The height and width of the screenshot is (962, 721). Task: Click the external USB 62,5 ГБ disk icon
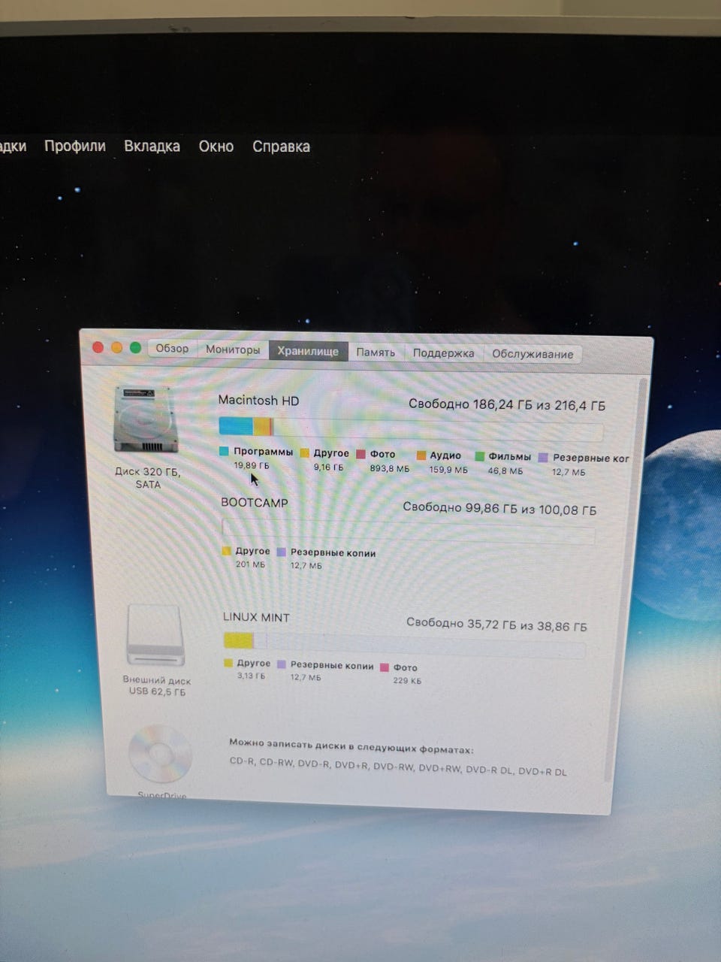[x=155, y=636]
